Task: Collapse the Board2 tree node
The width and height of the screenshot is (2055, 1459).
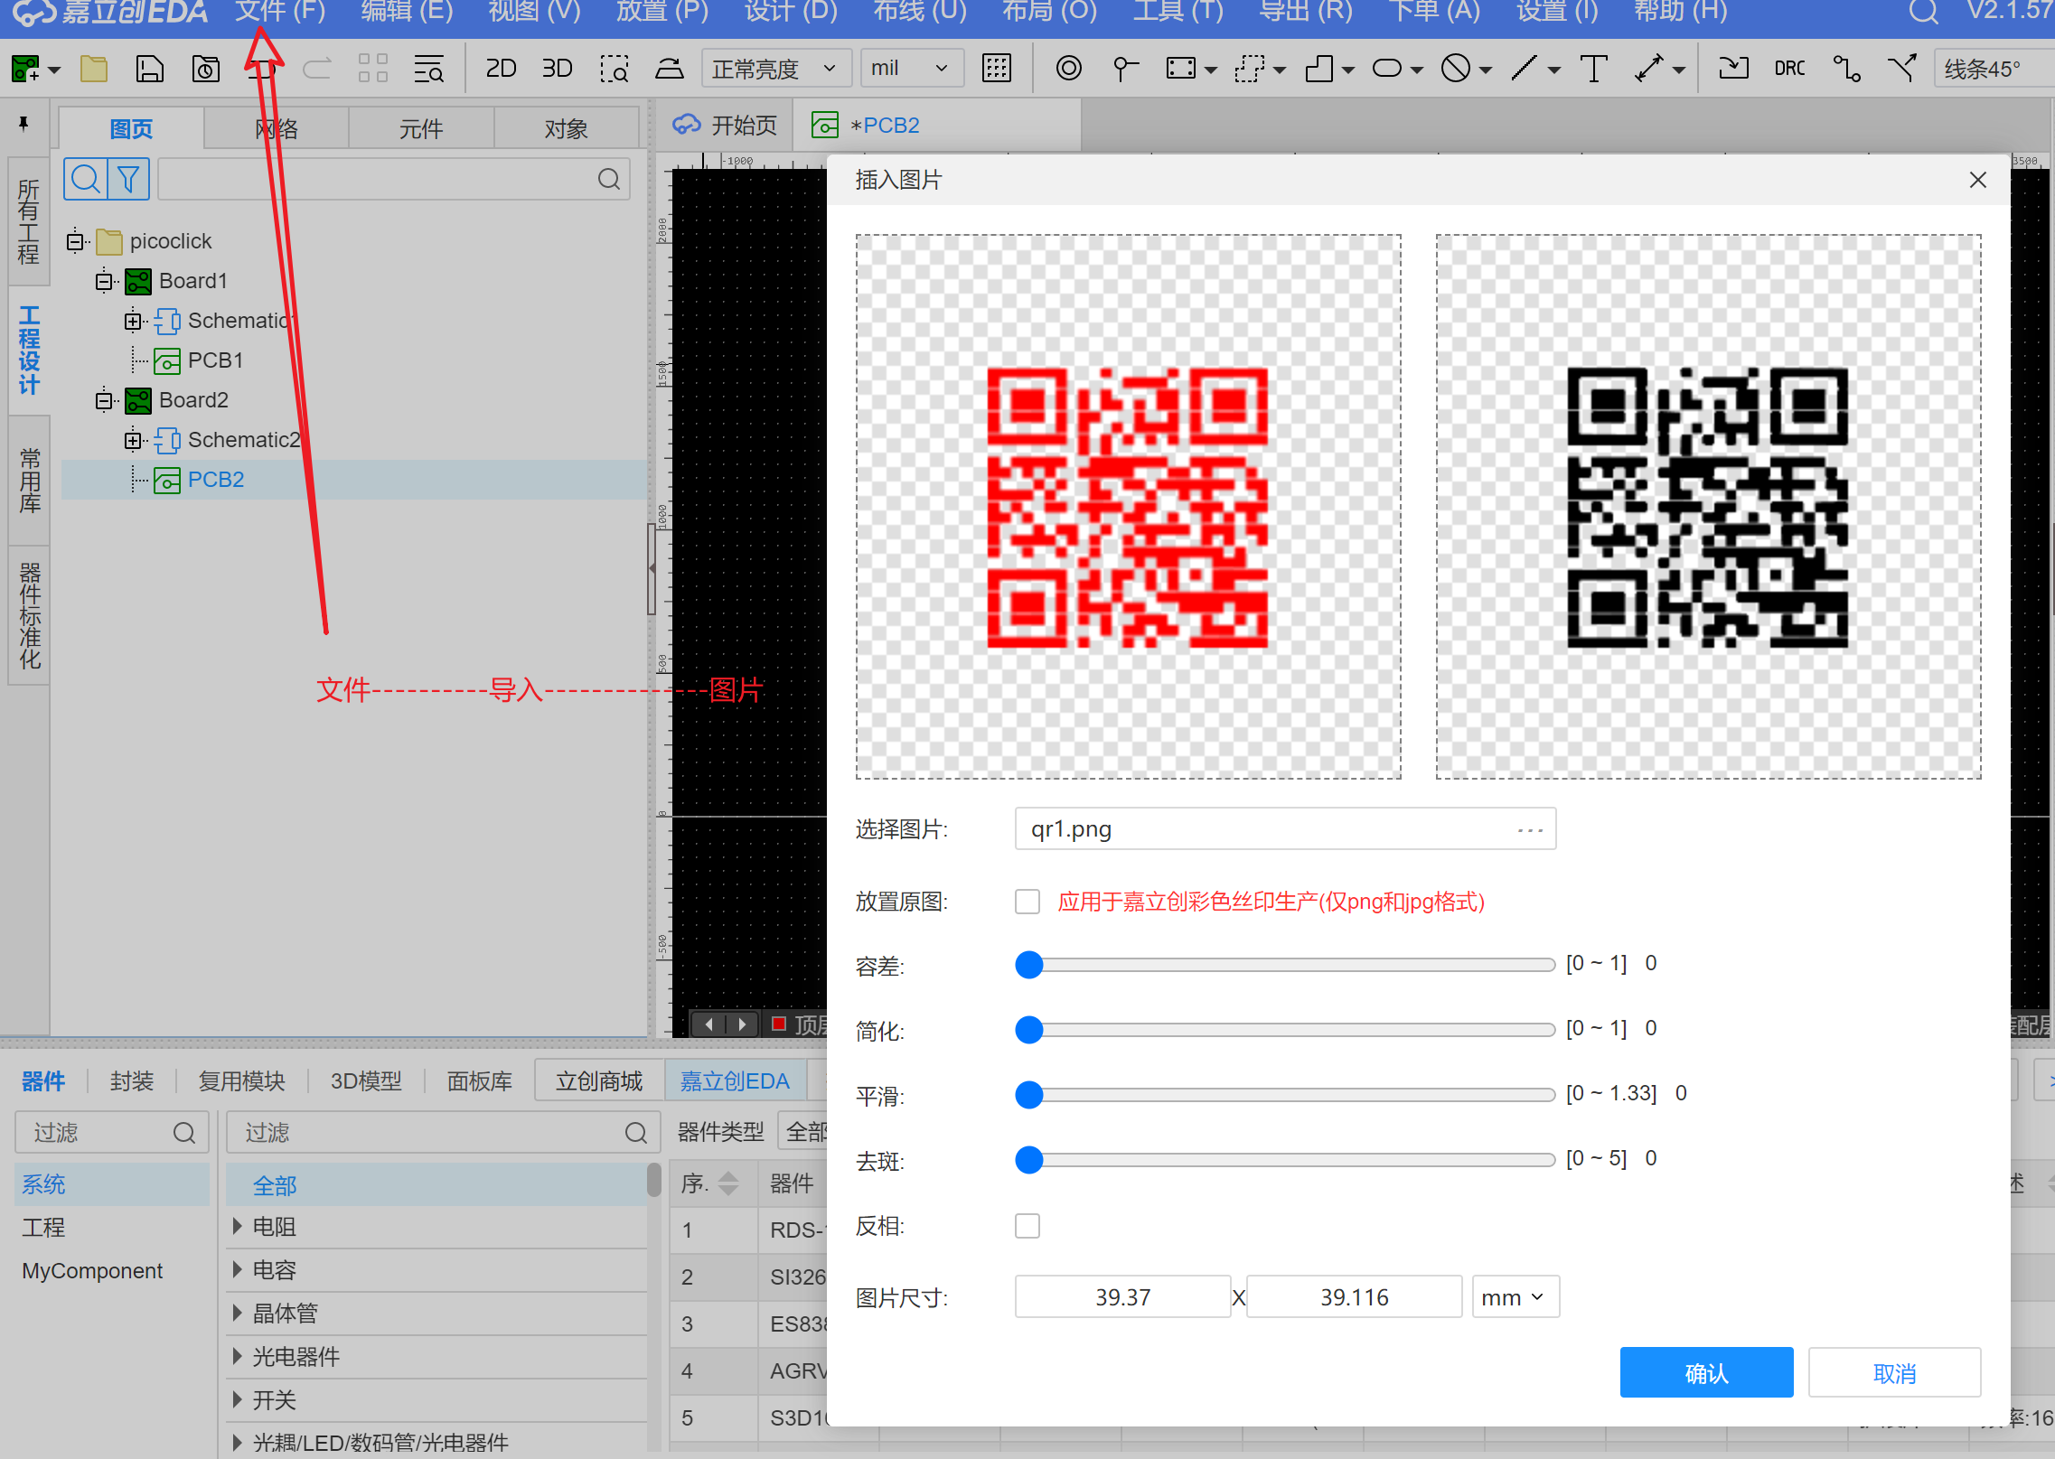Action: click(x=105, y=400)
